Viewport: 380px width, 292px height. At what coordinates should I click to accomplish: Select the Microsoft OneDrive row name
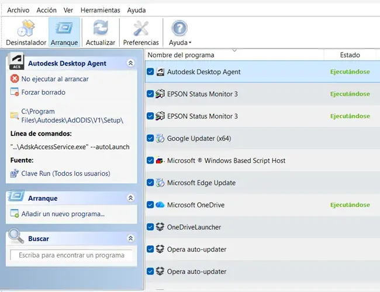pyautogui.click(x=196, y=205)
